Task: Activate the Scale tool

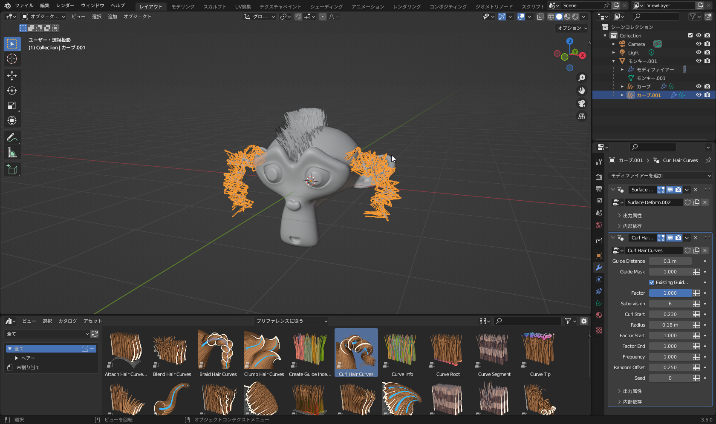Action: click(x=12, y=105)
